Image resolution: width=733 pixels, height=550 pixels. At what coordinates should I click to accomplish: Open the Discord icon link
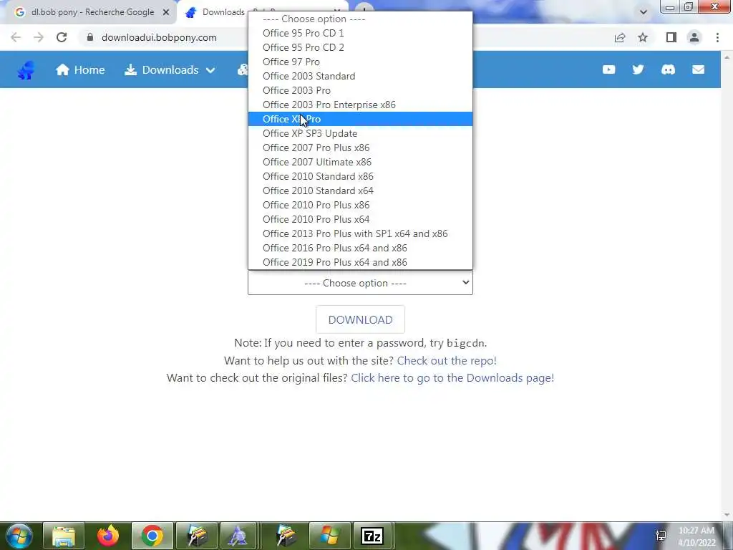pos(668,69)
